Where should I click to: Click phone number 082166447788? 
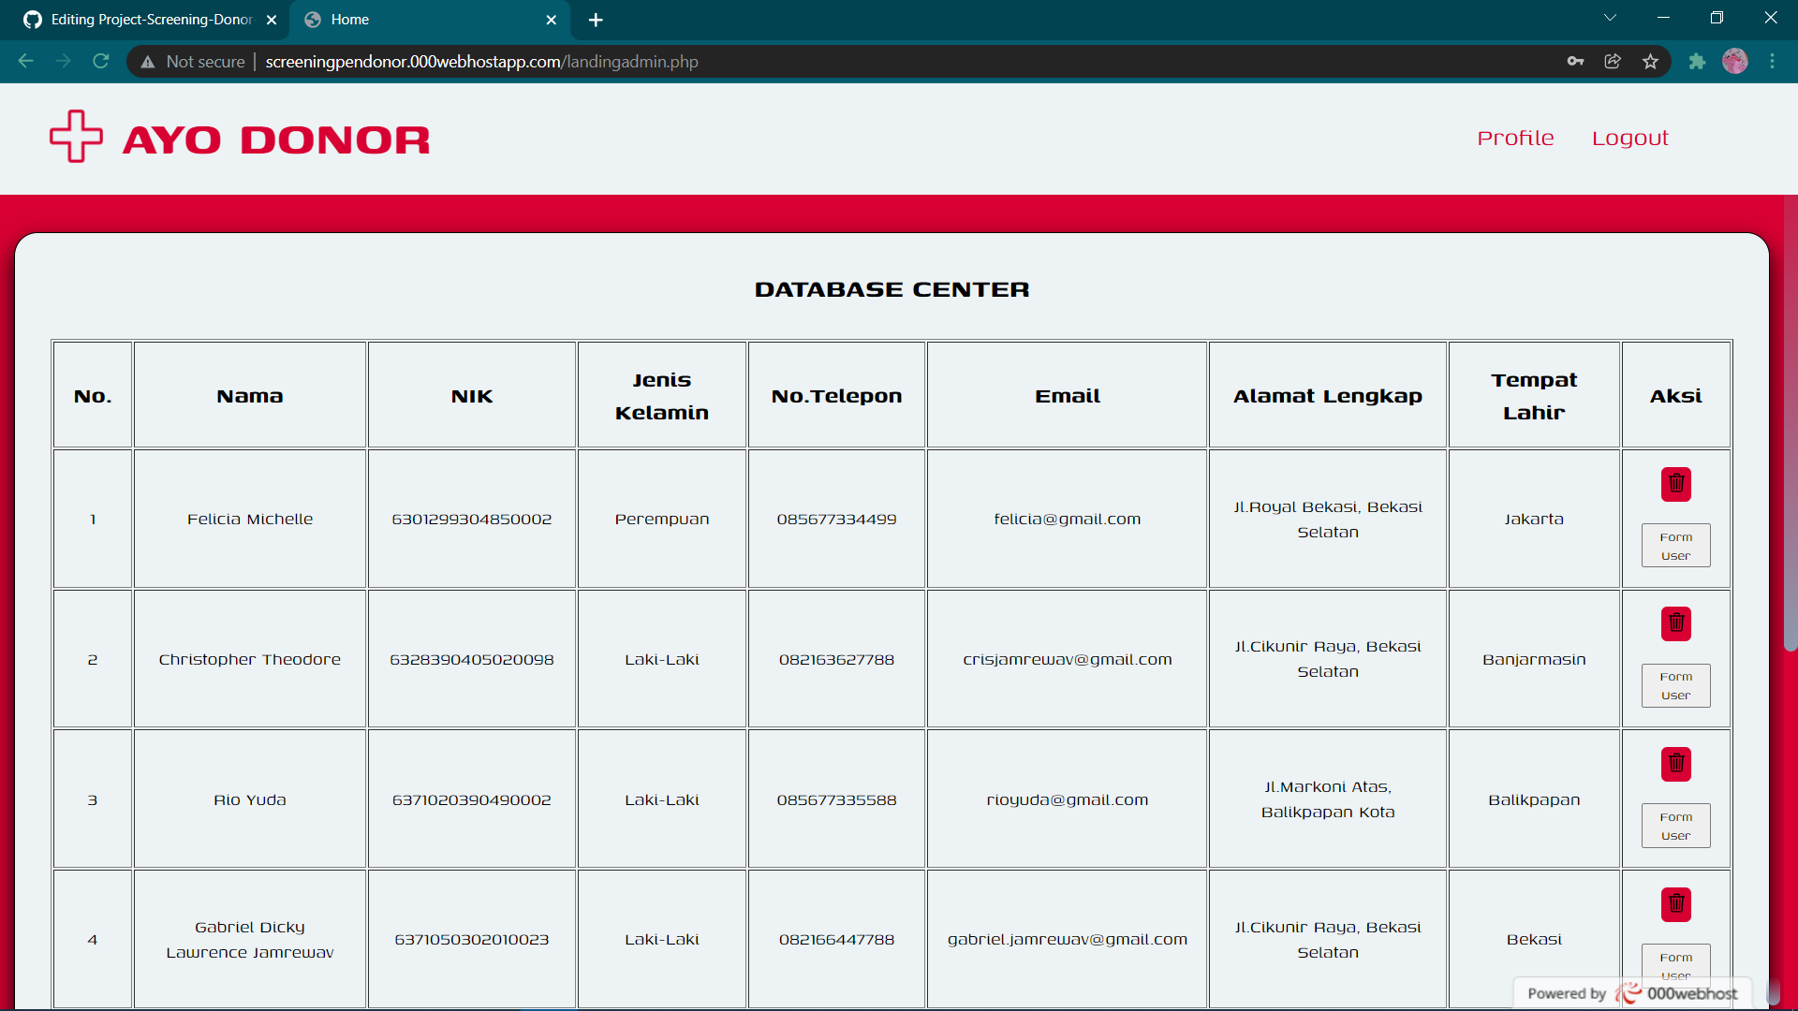coord(836,939)
